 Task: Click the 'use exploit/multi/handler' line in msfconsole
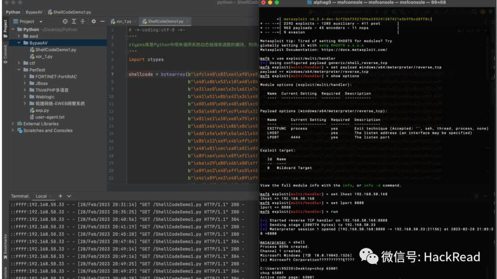298,58
